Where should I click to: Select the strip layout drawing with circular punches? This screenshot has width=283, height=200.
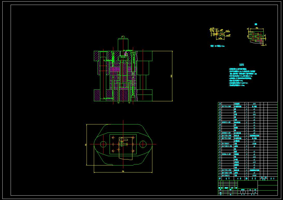[x=256, y=37]
